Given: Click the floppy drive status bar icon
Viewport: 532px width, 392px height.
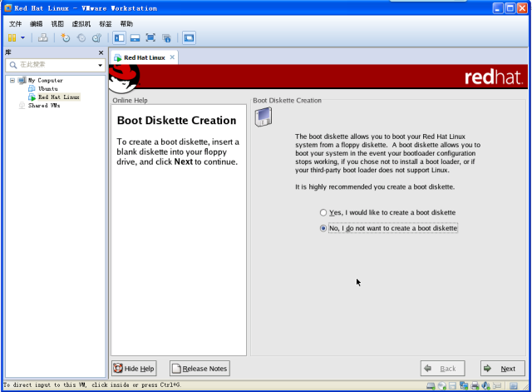Looking at the screenshot, I should click(452, 386).
